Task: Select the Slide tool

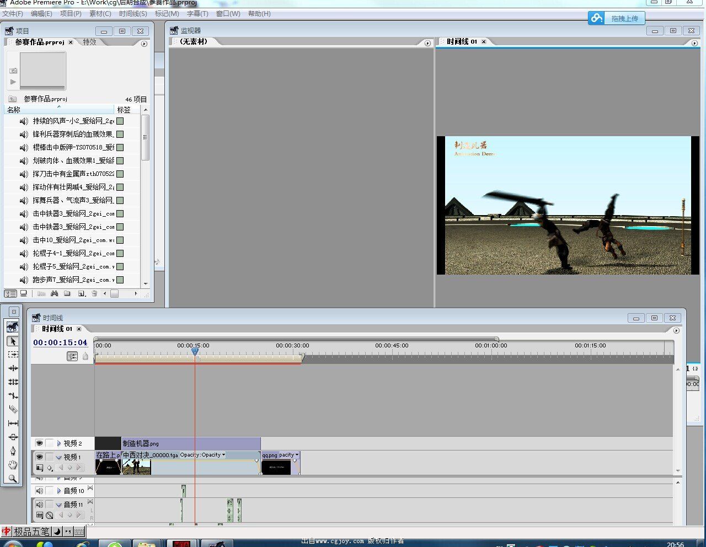Action: point(13,437)
